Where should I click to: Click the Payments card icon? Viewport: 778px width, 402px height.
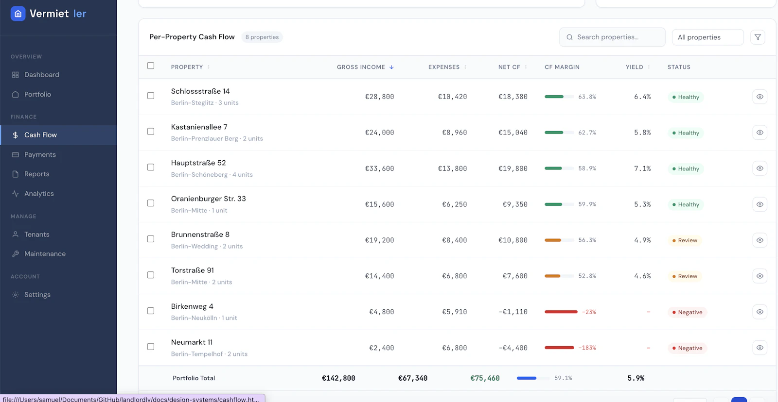(16, 154)
